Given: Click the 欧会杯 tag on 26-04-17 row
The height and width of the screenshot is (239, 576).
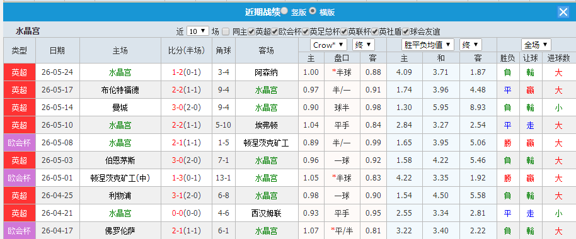Looking at the screenshot, I should (x=19, y=231).
